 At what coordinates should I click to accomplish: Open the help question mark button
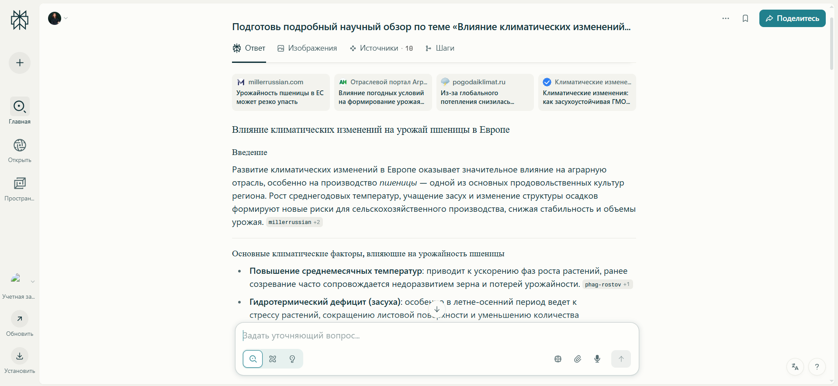(x=817, y=367)
